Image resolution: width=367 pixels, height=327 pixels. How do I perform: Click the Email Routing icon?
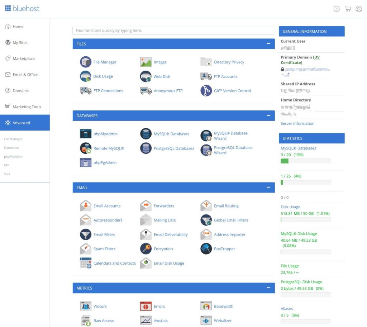[x=206, y=206]
